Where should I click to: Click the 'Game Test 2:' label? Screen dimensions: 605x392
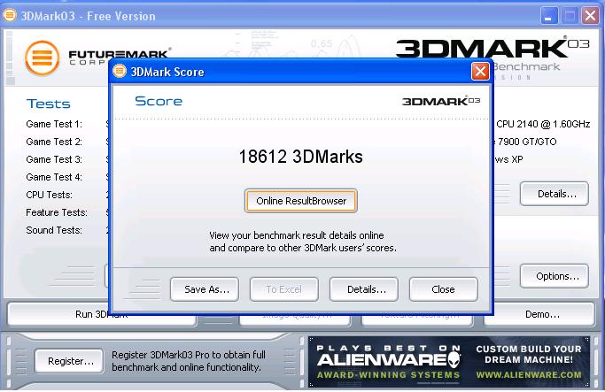pos(54,142)
